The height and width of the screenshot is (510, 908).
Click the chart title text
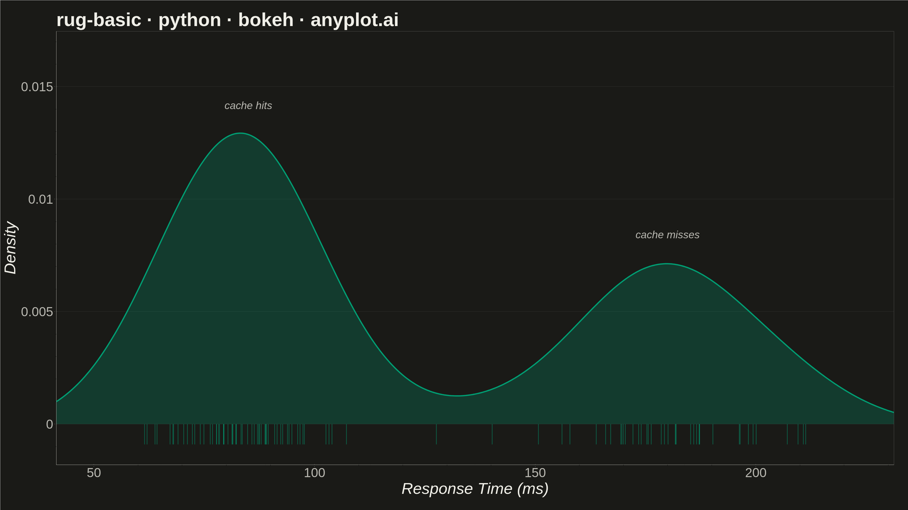click(x=227, y=20)
